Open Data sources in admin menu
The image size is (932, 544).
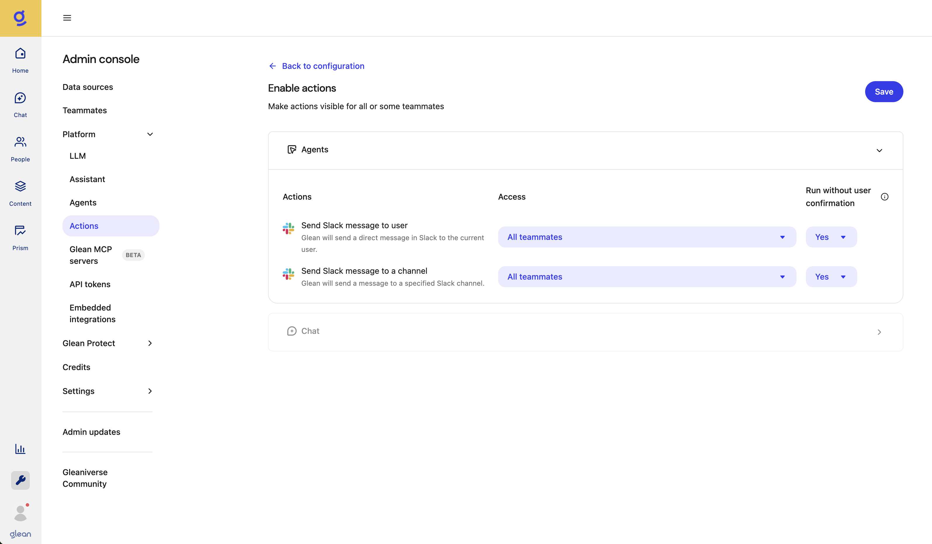tap(88, 87)
